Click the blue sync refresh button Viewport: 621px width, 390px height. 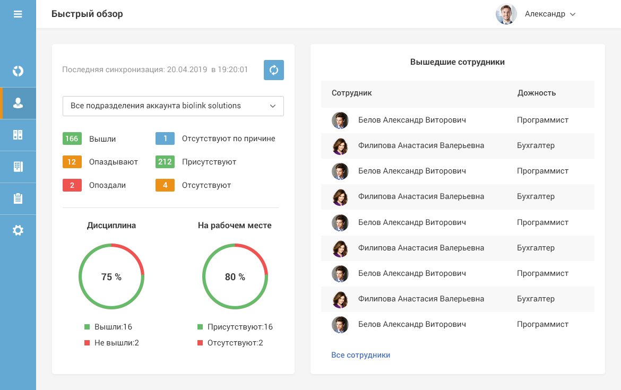coord(274,70)
